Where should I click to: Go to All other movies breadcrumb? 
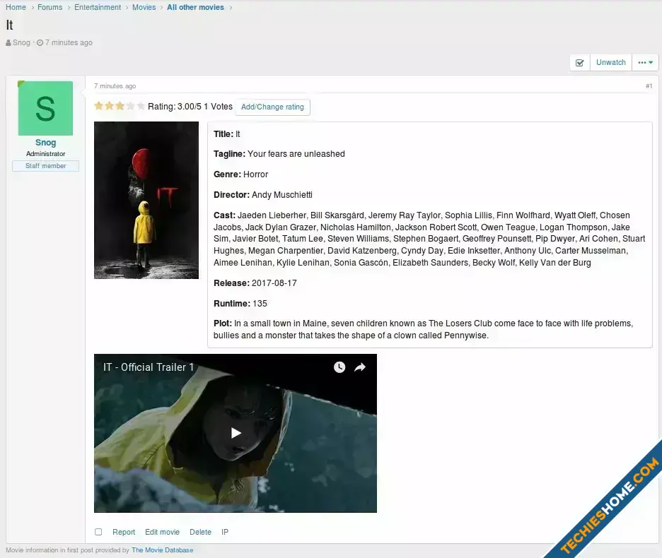pos(195,7)
